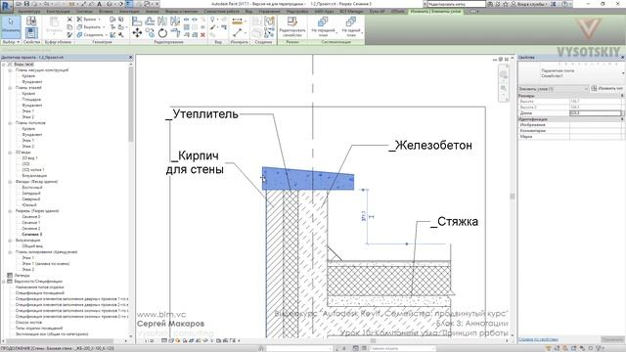Image resolution: width=626 pixels, height=352 pixels.
Task: Open the Insert (Вставка) ribbon tab
Action: point(106,11)
